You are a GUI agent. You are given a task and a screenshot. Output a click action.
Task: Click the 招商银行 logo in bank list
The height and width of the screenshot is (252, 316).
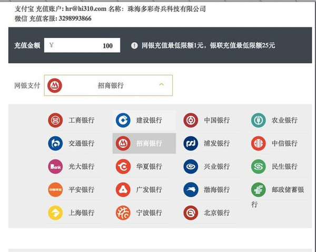click(123, 144)
